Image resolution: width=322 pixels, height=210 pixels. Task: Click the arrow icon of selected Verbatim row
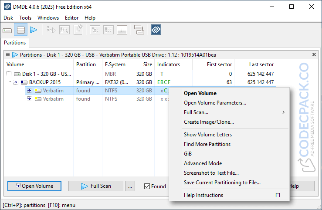tap(30, 91)
